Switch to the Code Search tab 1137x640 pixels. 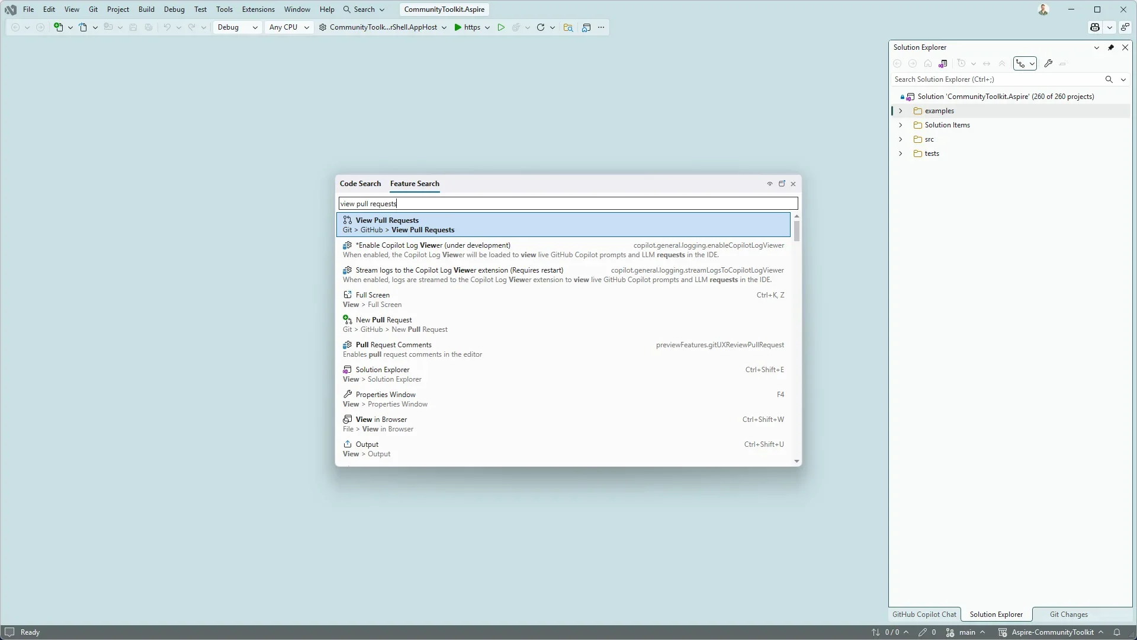click(x=360, y=184)
